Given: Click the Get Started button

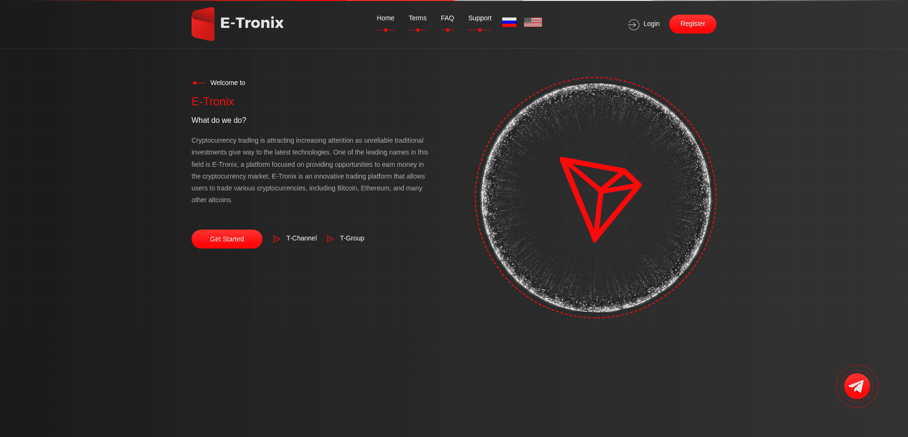Looking at the screenshot, I should click(x=227, y=239).
